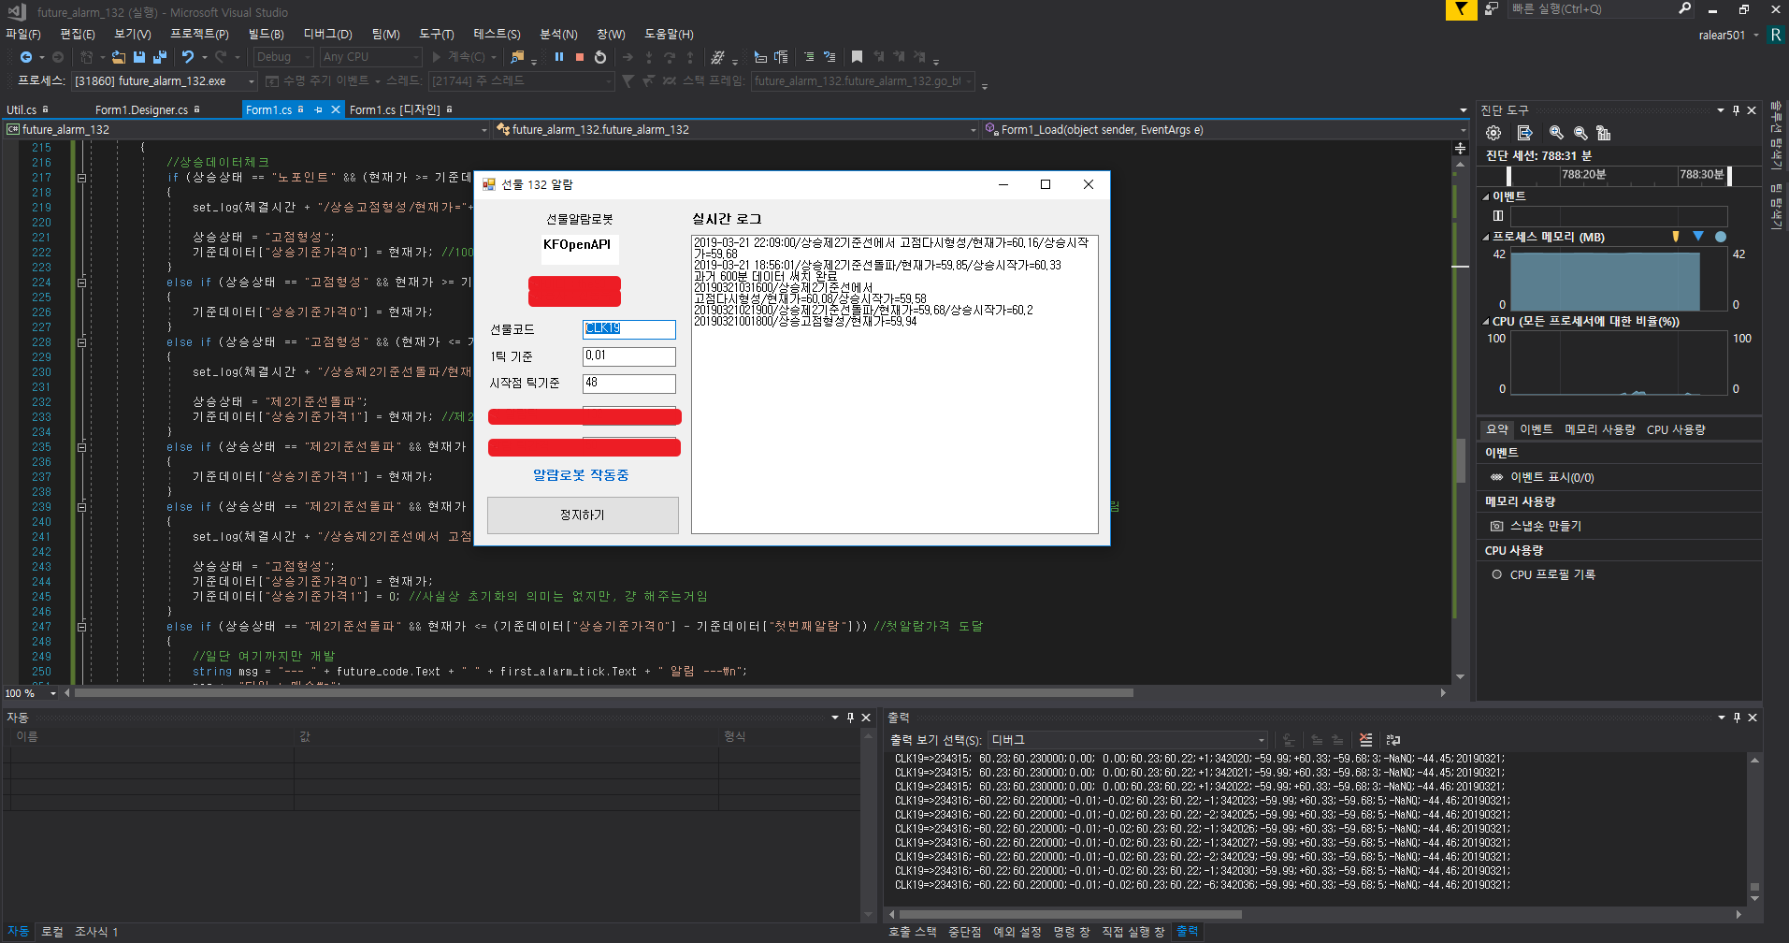Toggle word wrap in the output pane
1789x943 pixels.
tap(1392, 740)
